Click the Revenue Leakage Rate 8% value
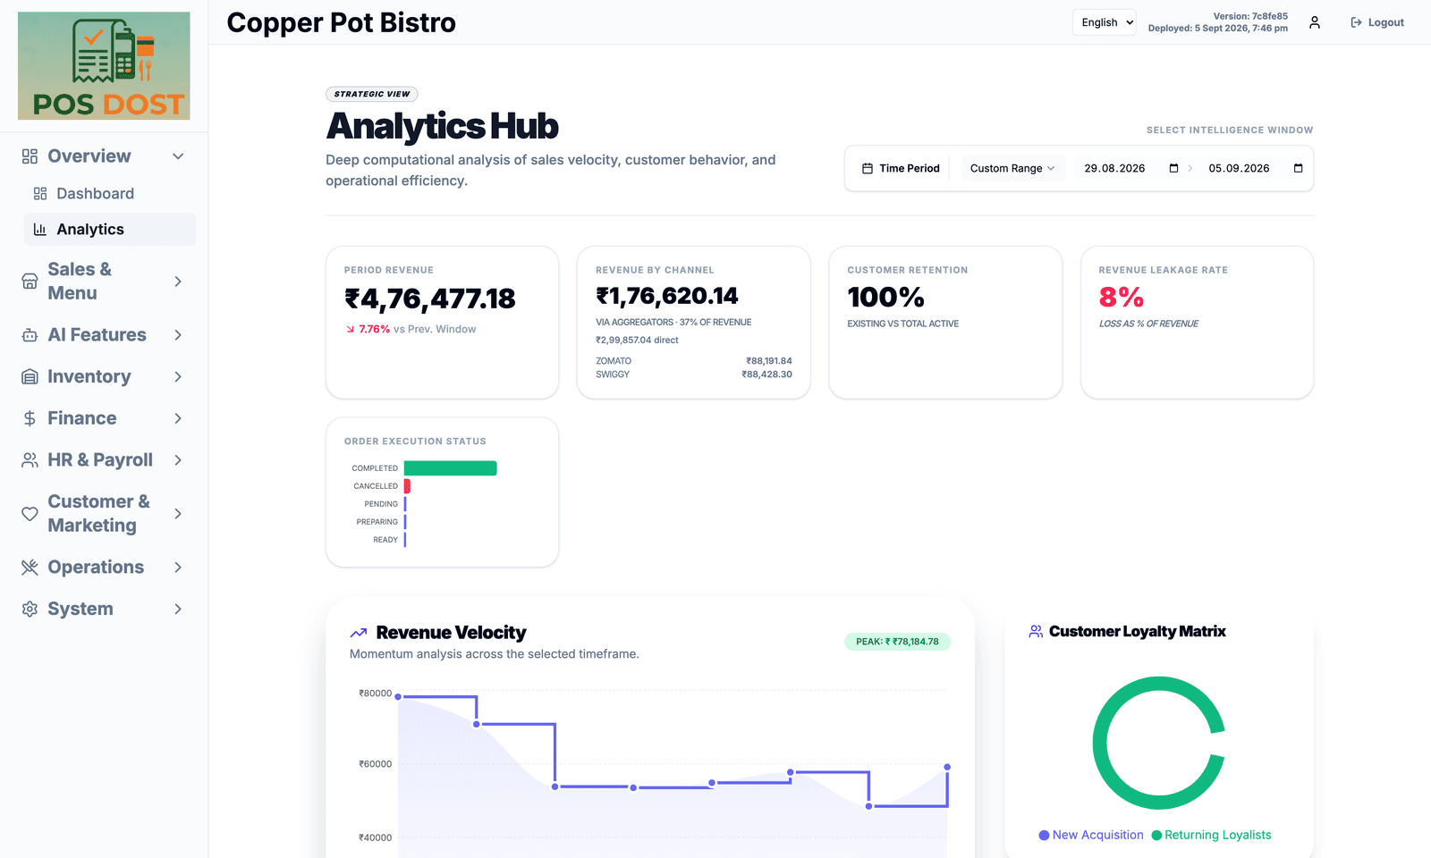This screenshot has width=1431, height=858. 1122,297
